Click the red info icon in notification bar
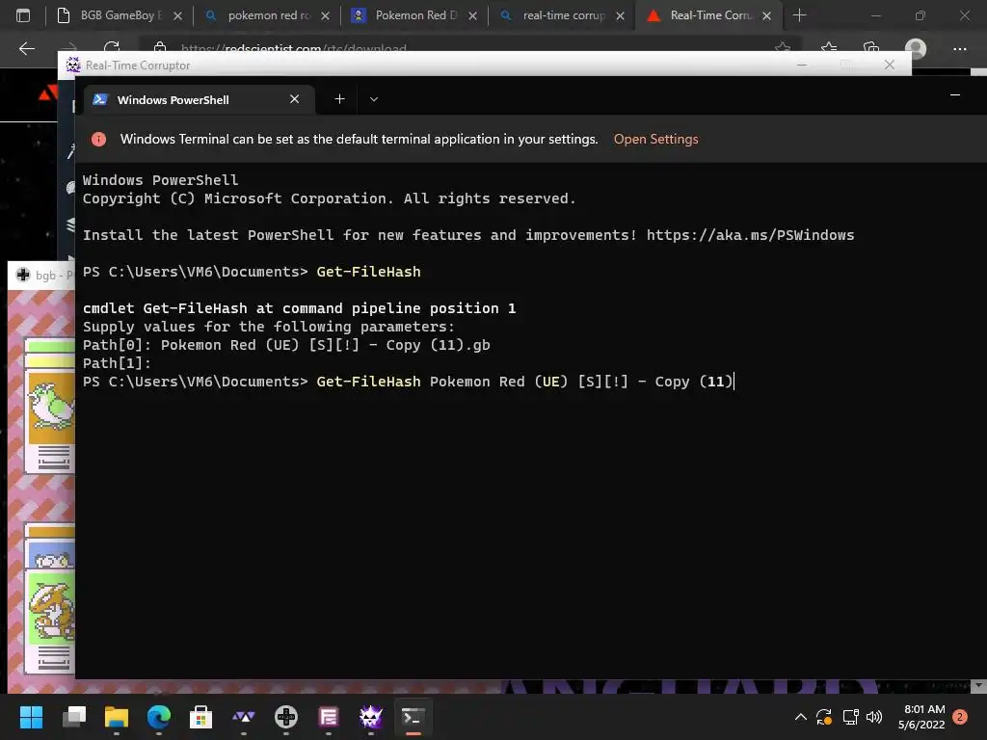This screenshot has height=740, width=987. [99, 139]
